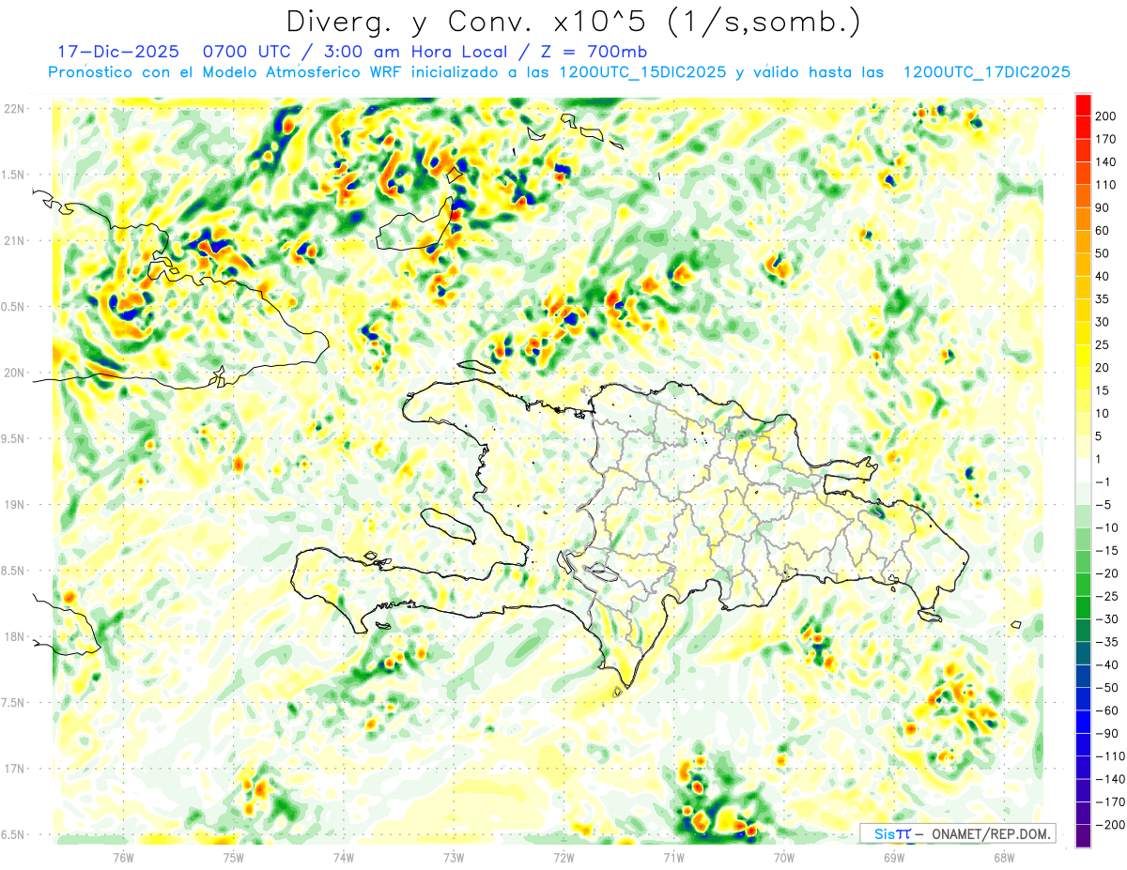Click the '-60' colorbar value

(x=1105, y=711)
